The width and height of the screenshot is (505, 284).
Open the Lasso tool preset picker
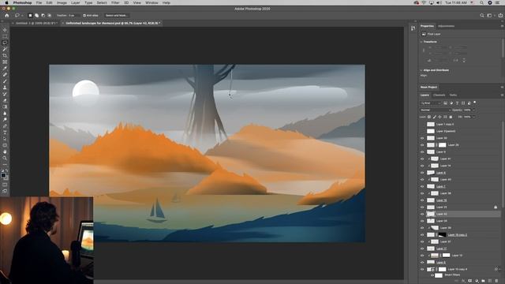pyautogui.click(x=18, y=15)
